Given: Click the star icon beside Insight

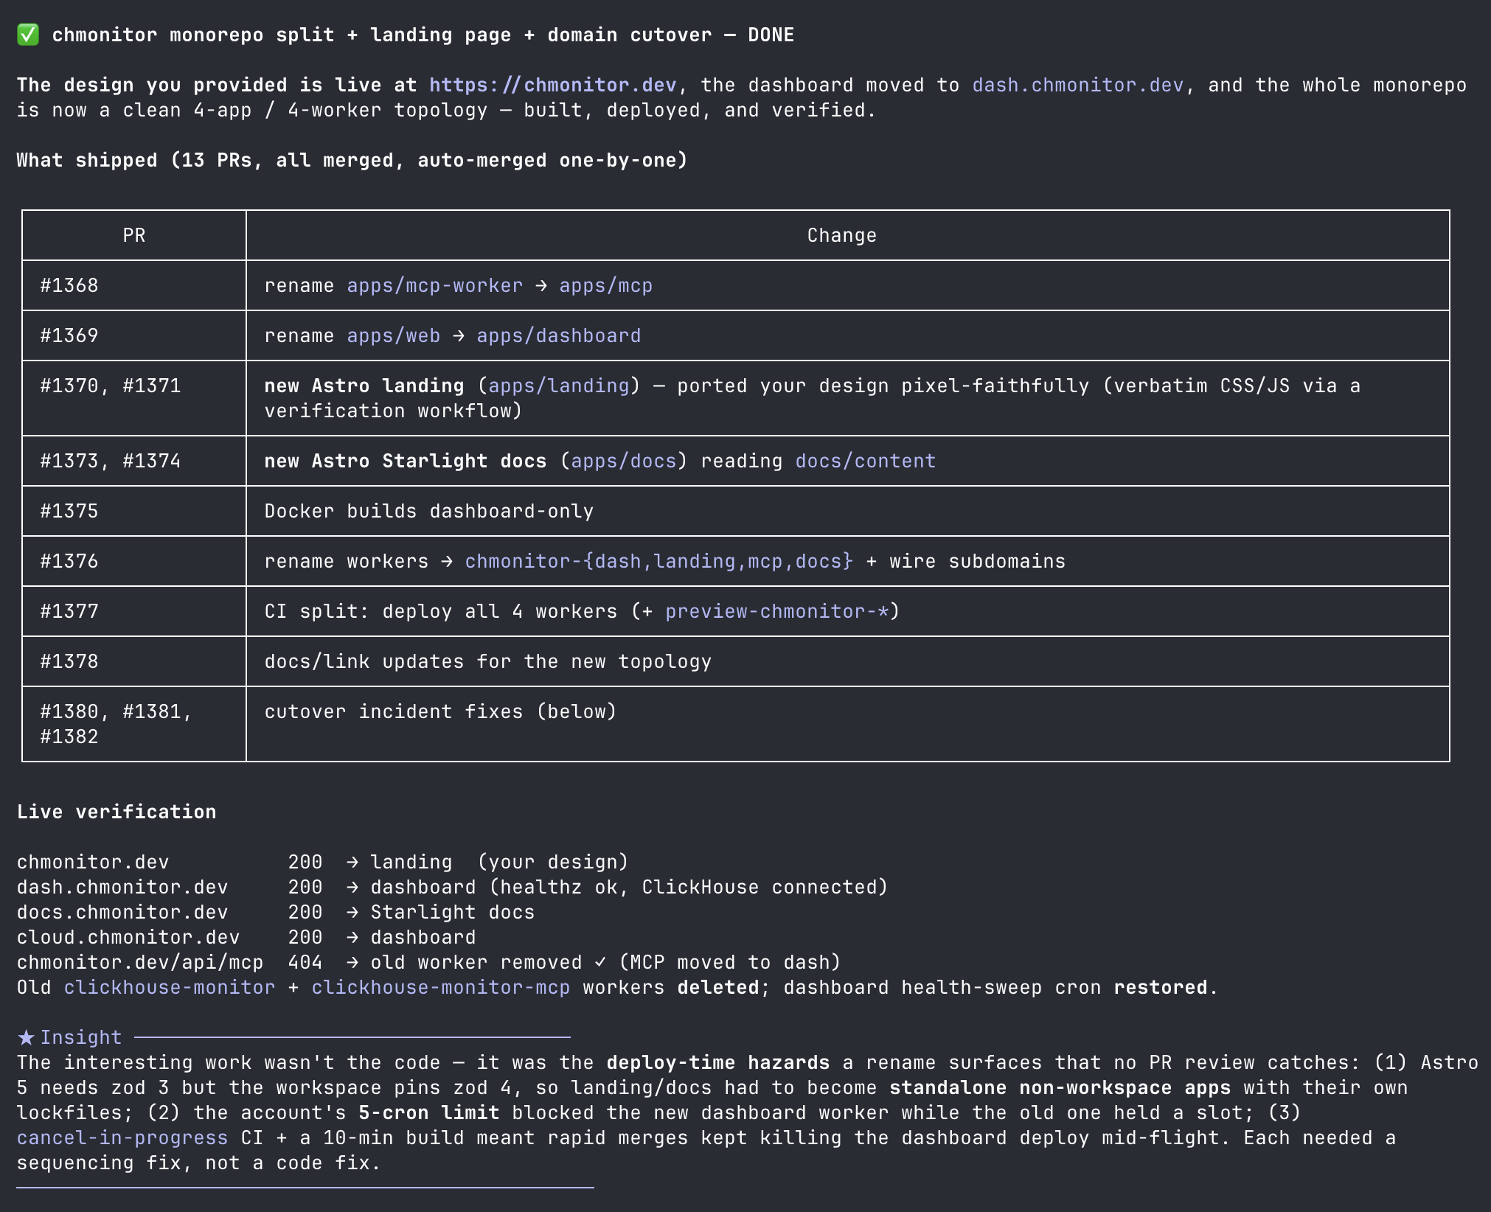Looking at the screenshot, I should point(26,1037).
